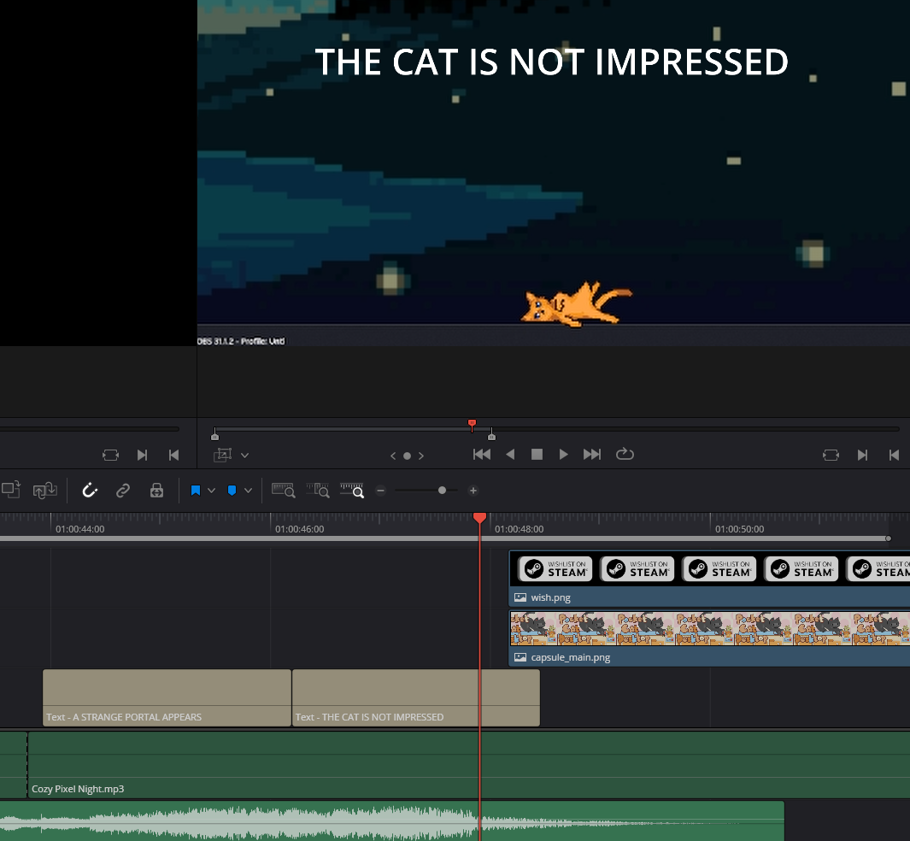This screenshot has width=910, height=841.
Task: Toggle loop playback
Action: [x=625, y=454]
